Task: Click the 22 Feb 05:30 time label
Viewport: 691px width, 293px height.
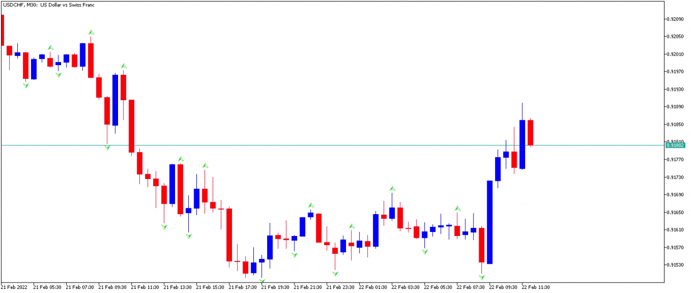Action: (438, 287)
